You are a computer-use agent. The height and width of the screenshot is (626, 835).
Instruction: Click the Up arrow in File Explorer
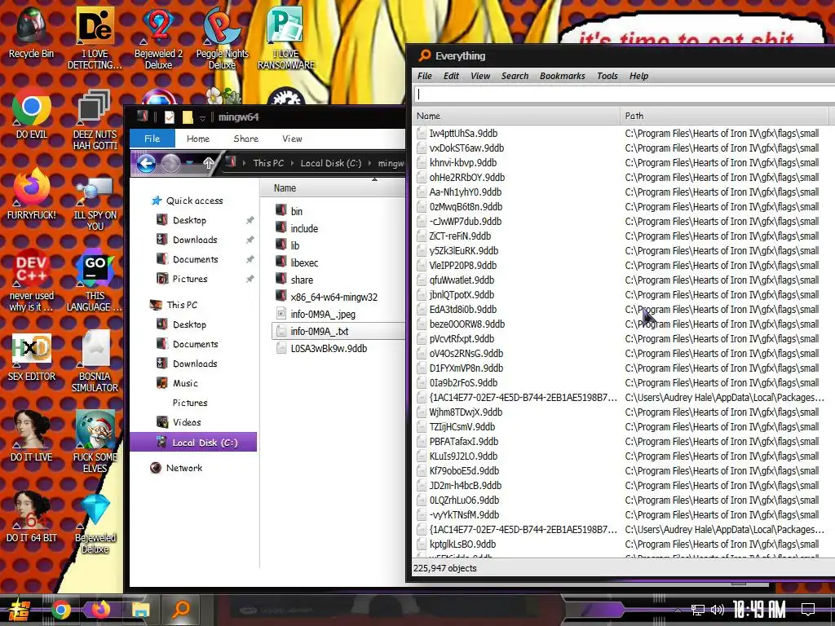[208, 163]
